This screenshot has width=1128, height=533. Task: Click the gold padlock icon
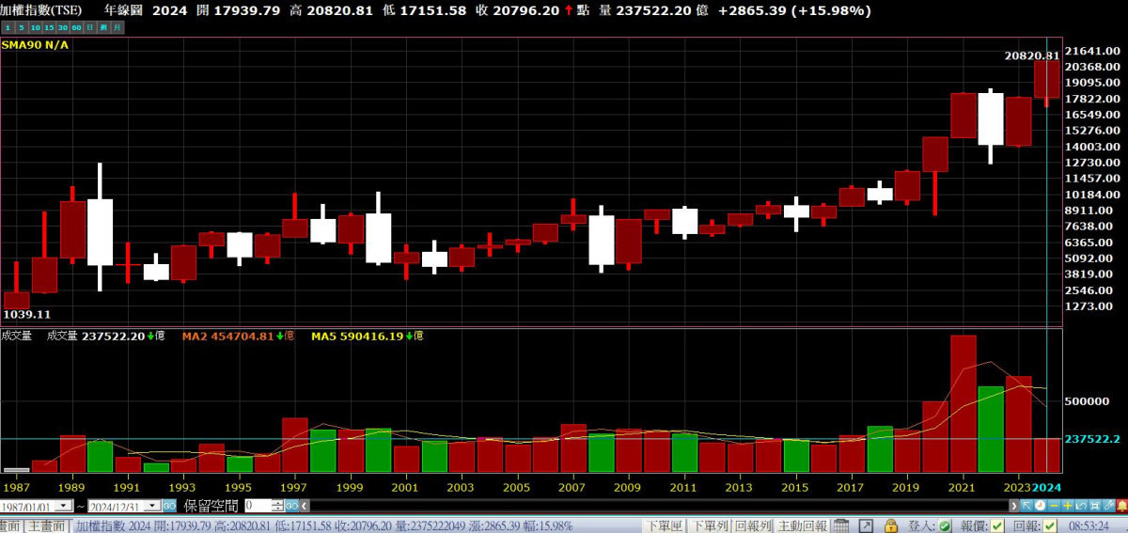pos(890,525)
